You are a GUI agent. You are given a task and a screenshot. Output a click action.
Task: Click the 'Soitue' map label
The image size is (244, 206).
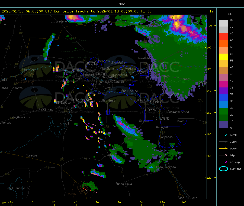(x=144, y=121)
